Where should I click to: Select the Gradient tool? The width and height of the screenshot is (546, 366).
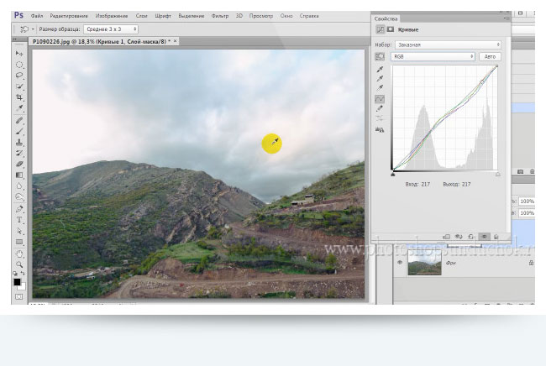click(x=19, y=175)
